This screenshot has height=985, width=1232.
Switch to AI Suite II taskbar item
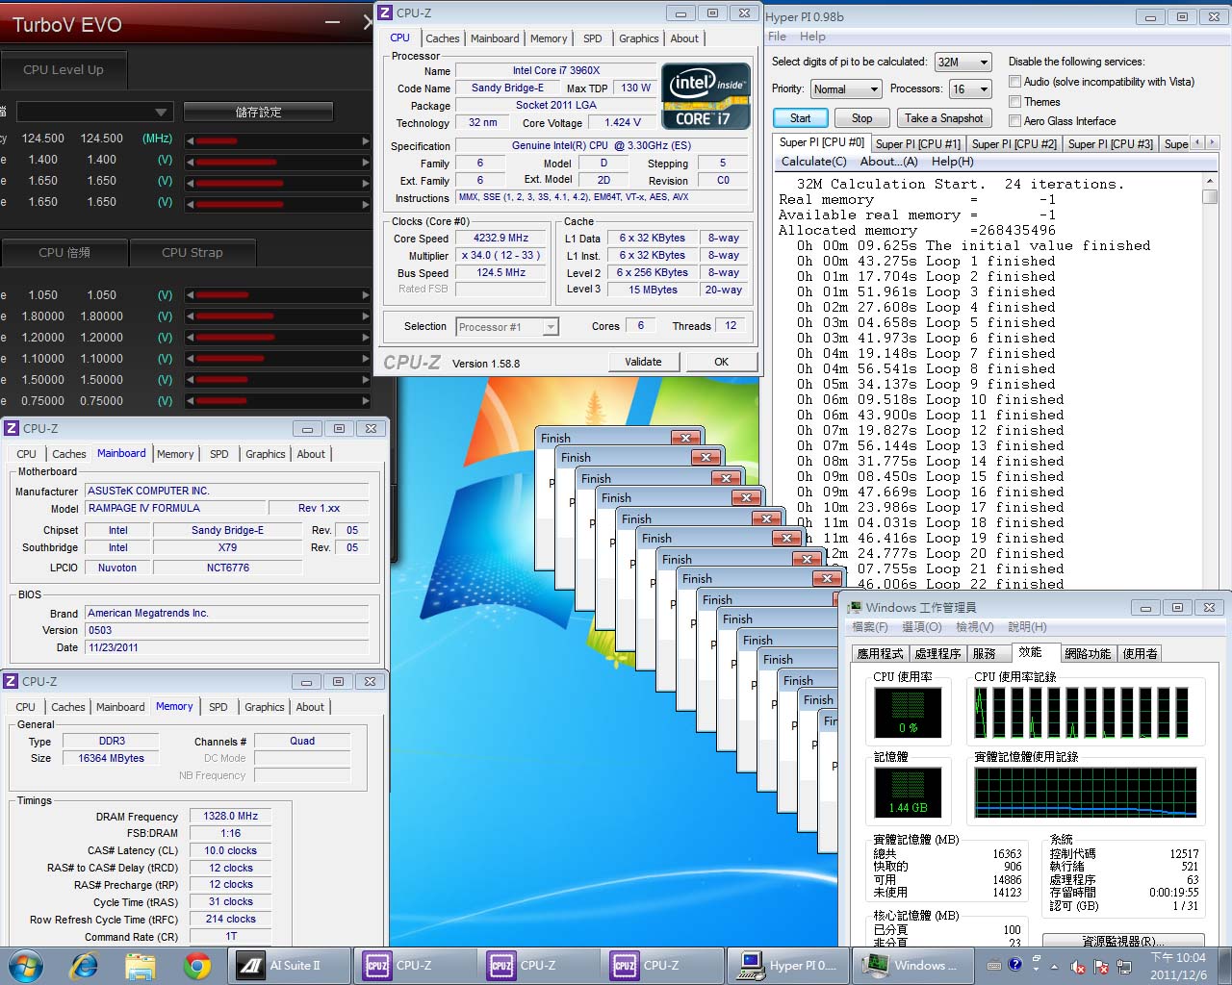click(x=289, y=966)
